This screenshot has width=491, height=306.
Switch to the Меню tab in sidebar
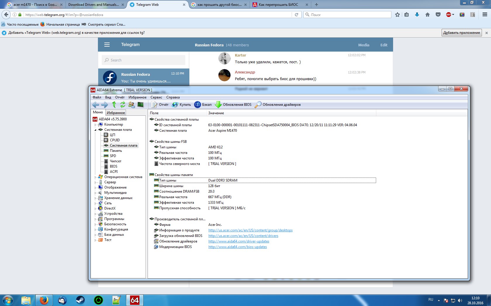pyautogui.click(x=98, y=112)
